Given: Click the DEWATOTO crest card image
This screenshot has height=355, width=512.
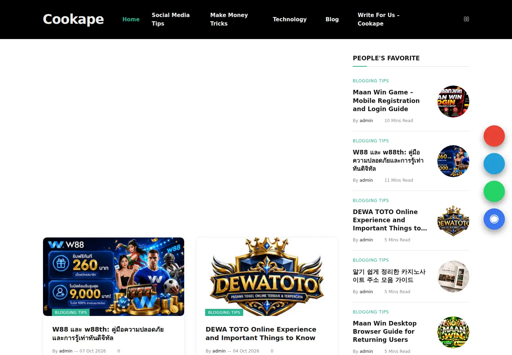Looking at the screenshot, I should click(267, 277).
